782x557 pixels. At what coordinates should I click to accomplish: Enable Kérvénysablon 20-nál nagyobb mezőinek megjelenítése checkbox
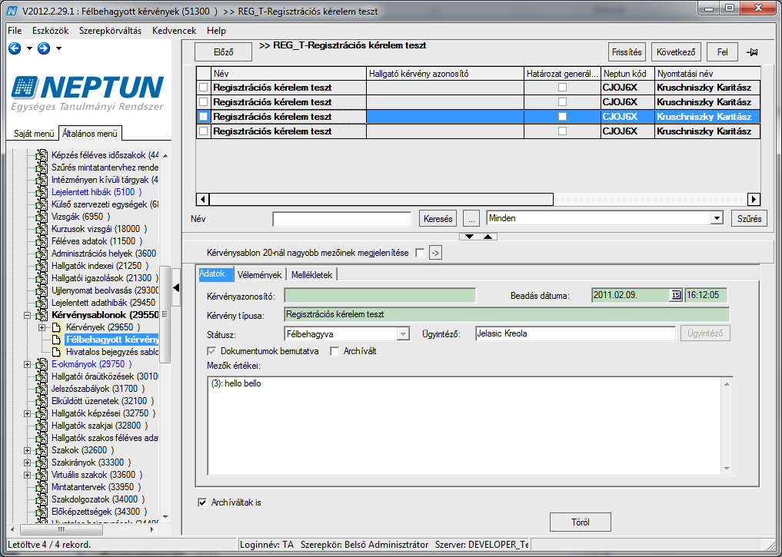(420, 253)
